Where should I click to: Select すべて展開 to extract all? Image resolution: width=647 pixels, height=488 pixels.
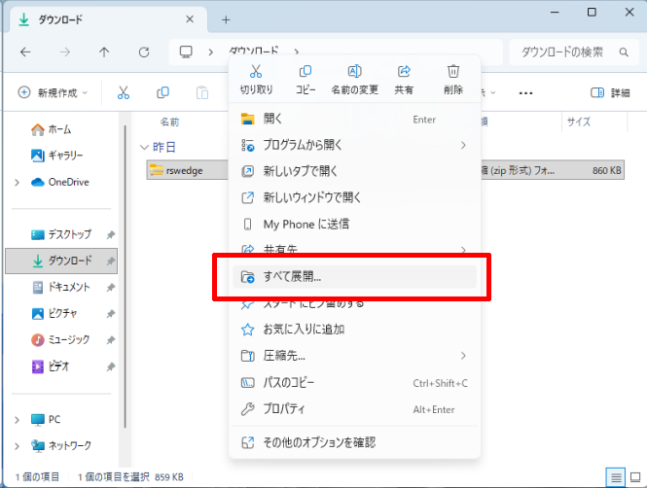(354, 277)
